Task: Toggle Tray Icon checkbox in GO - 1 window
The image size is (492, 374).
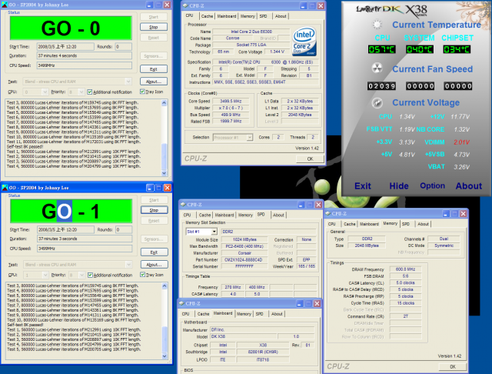Action: (x=143, y=275)
